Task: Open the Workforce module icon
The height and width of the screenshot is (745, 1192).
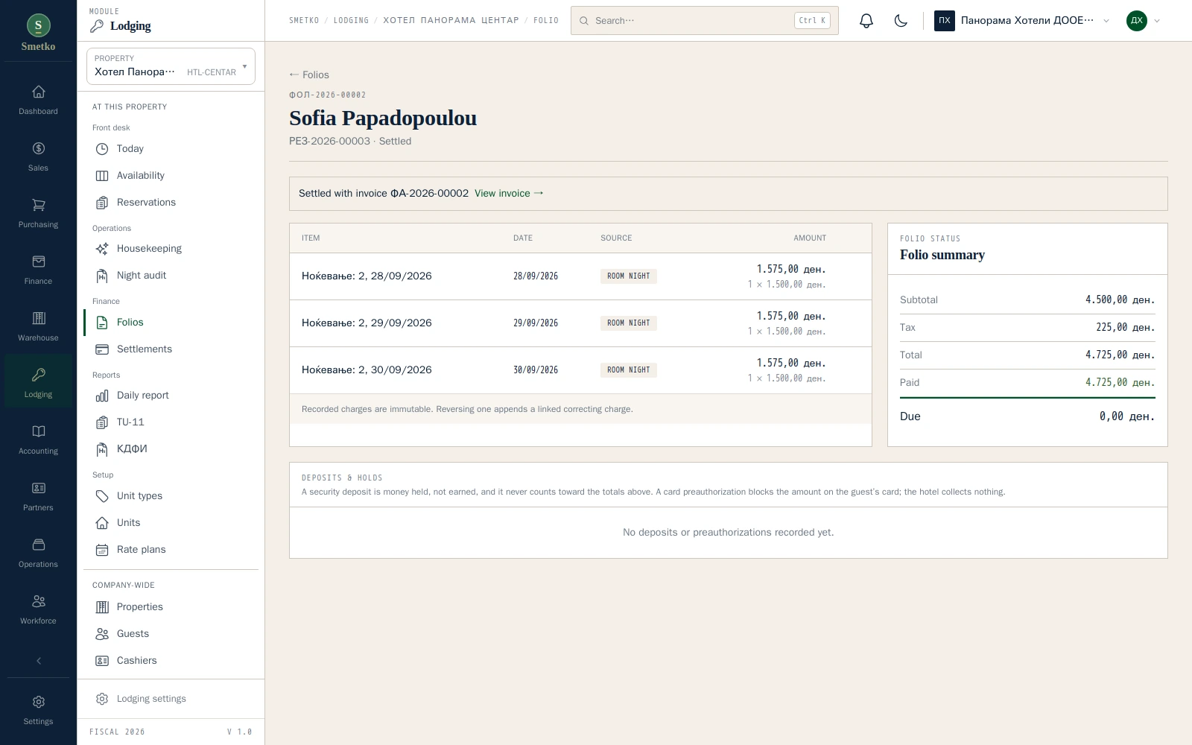Action: click(x=38, y=610)
